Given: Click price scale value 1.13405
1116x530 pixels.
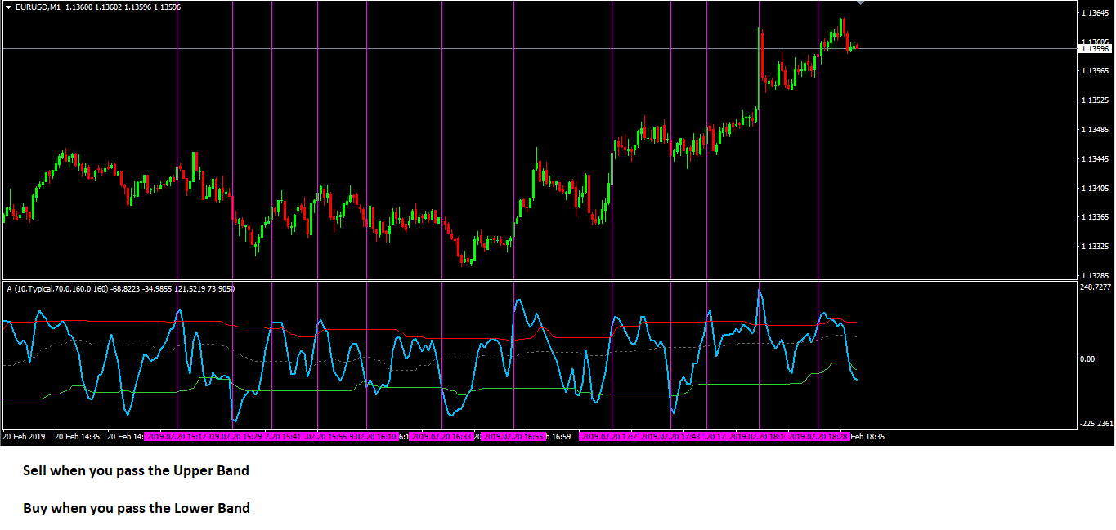Looking at the screenshot, I should [1095, 189].
